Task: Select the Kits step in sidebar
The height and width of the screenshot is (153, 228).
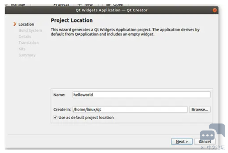Action: click(22, 49)
